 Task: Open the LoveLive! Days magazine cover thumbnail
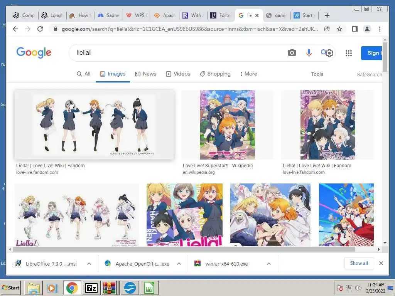pyautogui.click(x=328, y=125)
